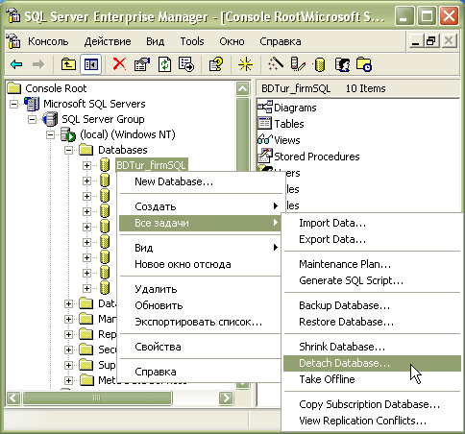465x434 pixels.
Task: Select Take Offline
Action: pos(372,379)
